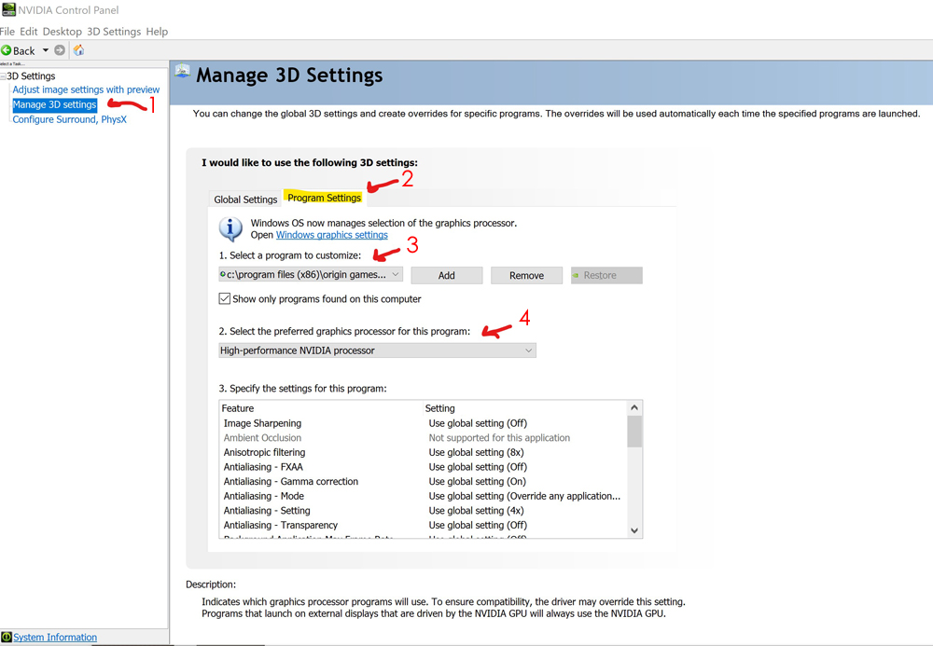933x646 pixels.
Task: Click the NVIDIA logo in title bar
Action: [x=8, y=10]
